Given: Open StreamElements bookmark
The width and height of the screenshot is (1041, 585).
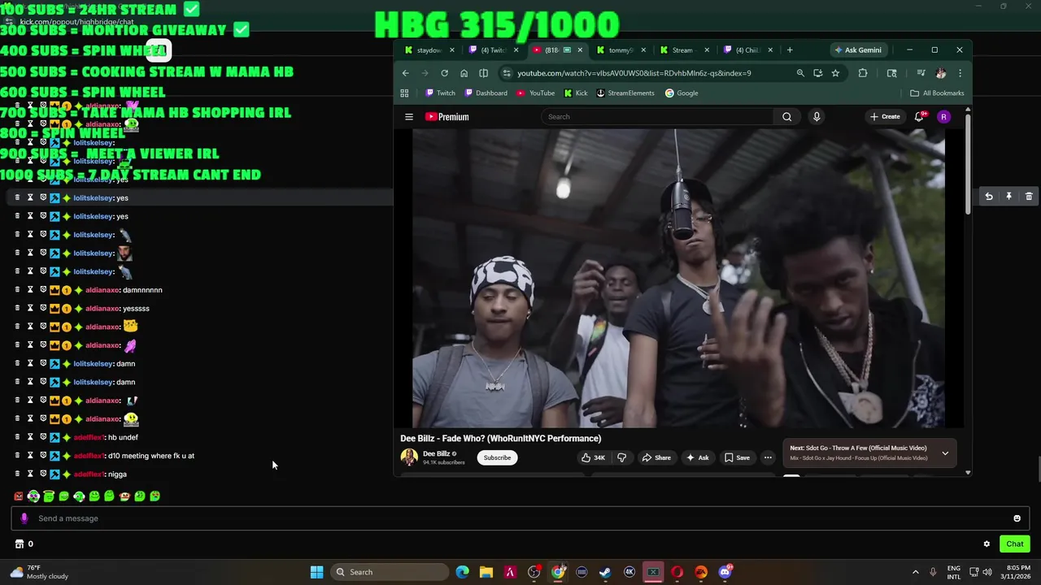Looking at the screenshot, I should point(625,93).
